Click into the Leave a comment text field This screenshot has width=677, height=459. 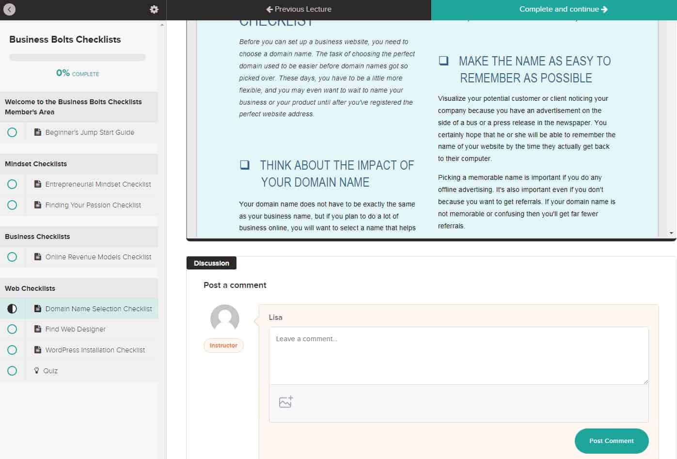tap(458, 355)
